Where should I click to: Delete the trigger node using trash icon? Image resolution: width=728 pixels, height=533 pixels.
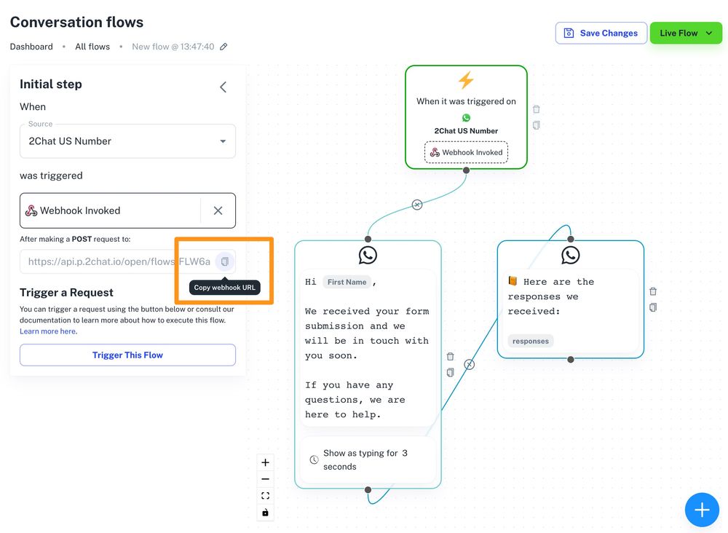(x=537, y=109)
